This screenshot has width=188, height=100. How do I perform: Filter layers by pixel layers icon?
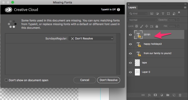pyautogui.click(x=152, y=14)
